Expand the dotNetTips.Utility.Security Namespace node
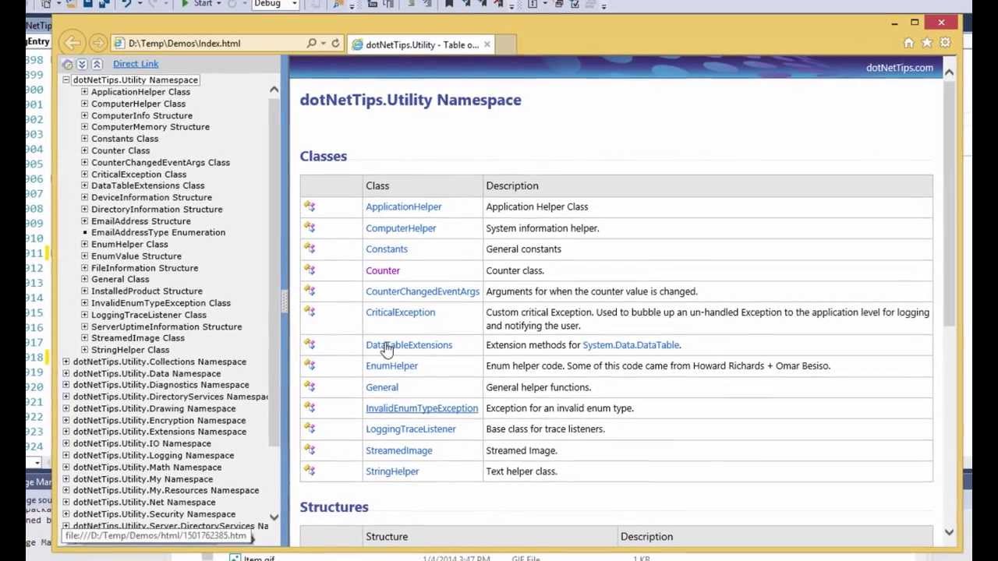Viewport: 998px width, 561px height. pyautogui.click(x=66, y=514)
